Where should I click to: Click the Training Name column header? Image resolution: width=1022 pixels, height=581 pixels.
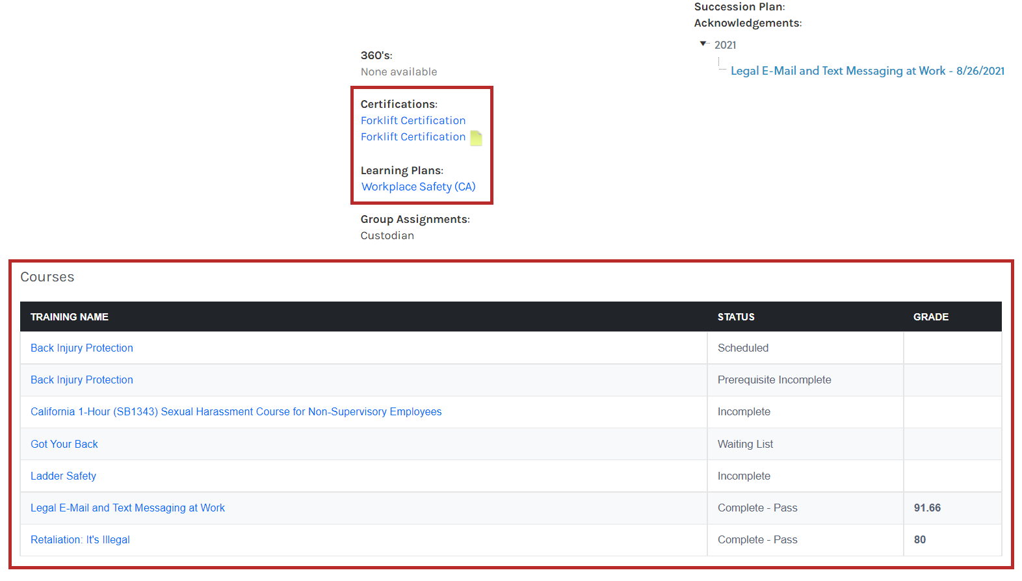pyautogui.click(x=70, y=316)
